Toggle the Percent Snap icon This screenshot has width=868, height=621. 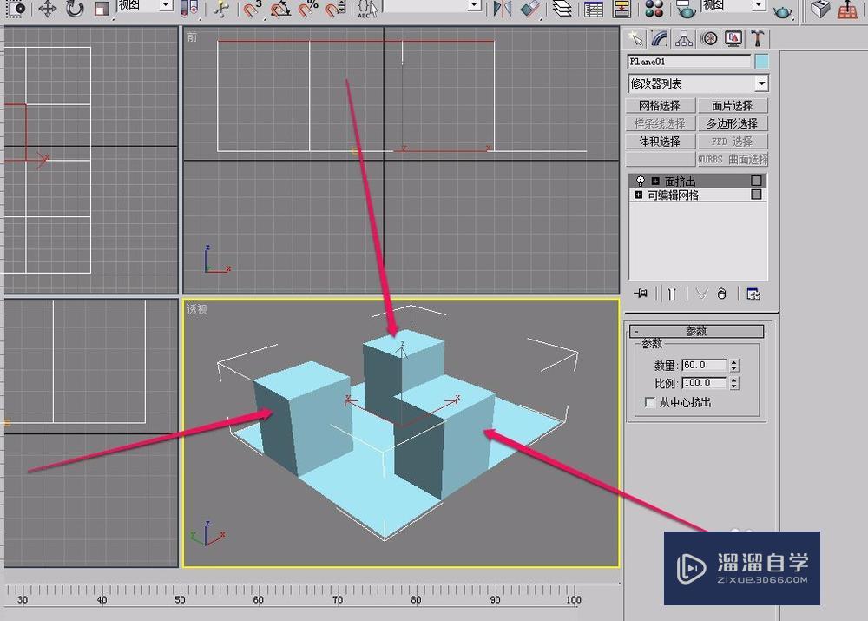point(308,9)
